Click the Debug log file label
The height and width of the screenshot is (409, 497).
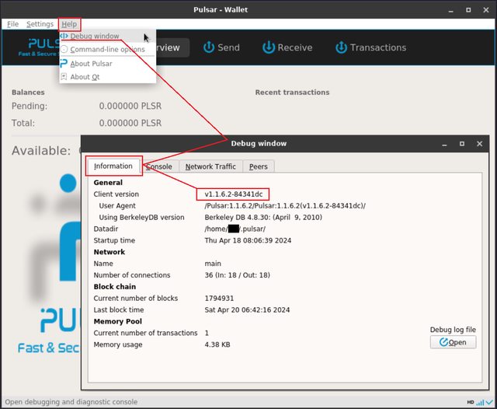(453, 330)
